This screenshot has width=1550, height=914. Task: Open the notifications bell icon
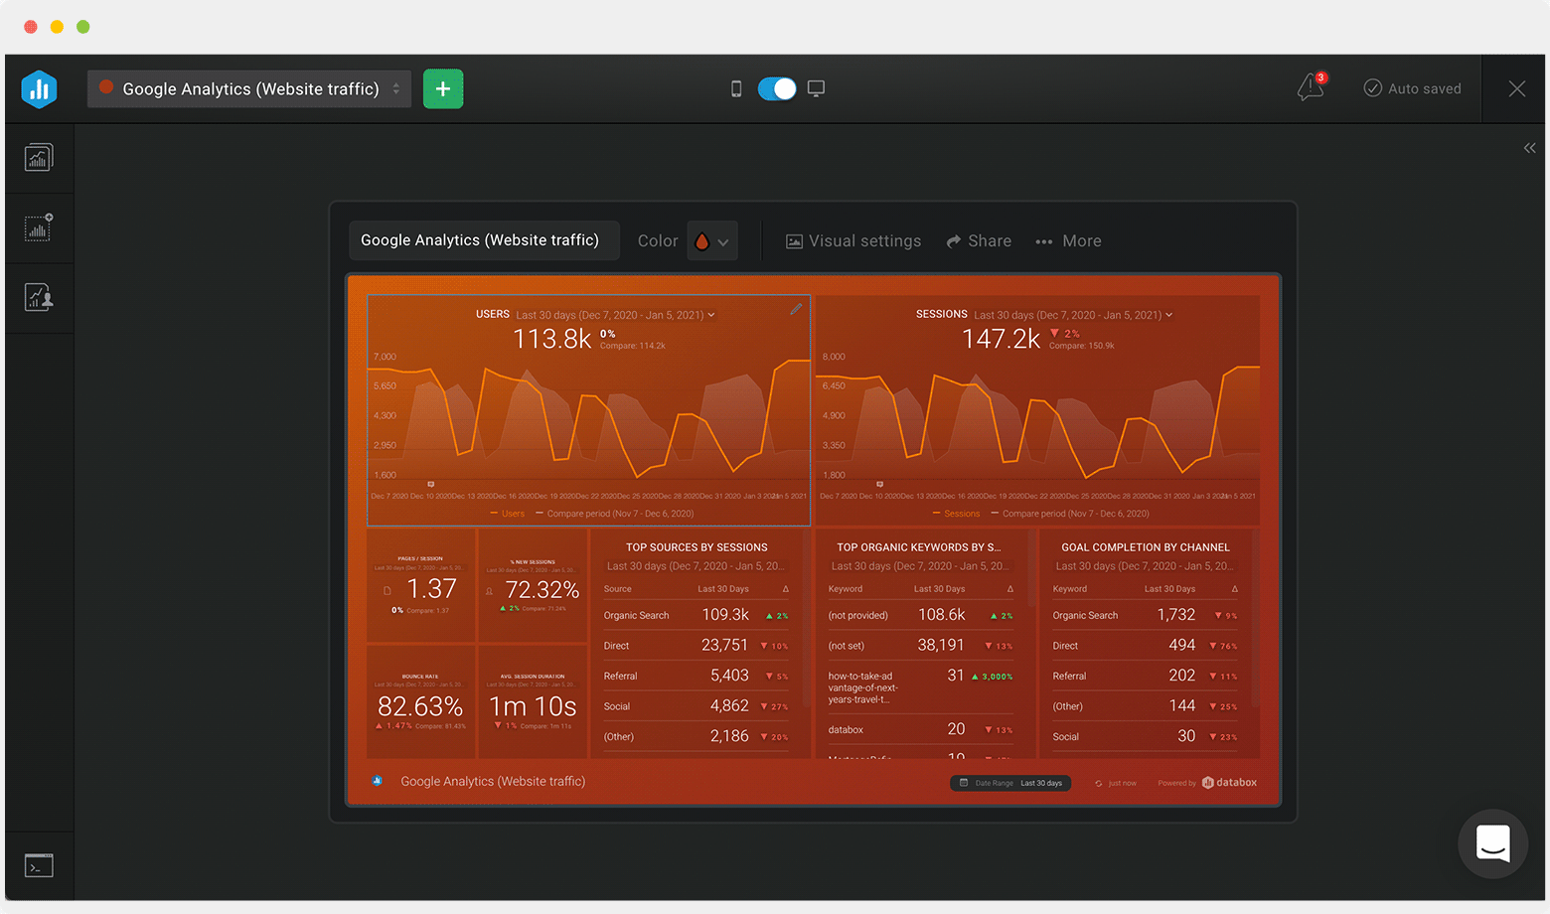[1311, 87]
